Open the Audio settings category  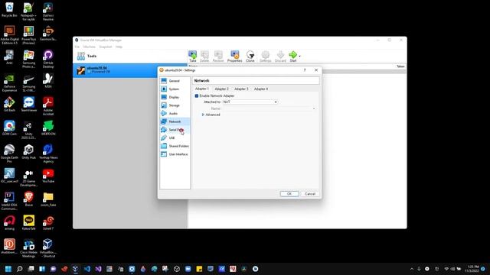[x=175, y=114]
